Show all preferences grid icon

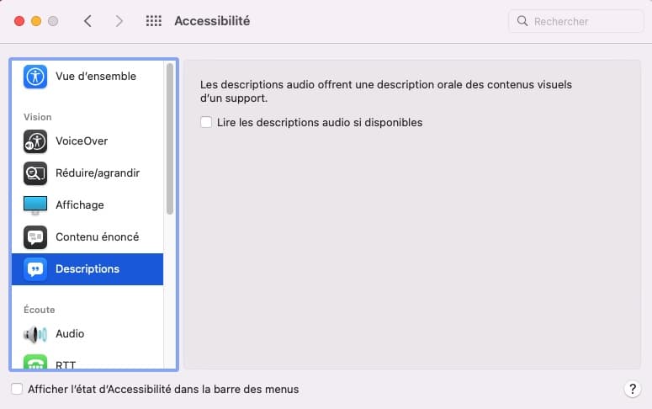153,21
